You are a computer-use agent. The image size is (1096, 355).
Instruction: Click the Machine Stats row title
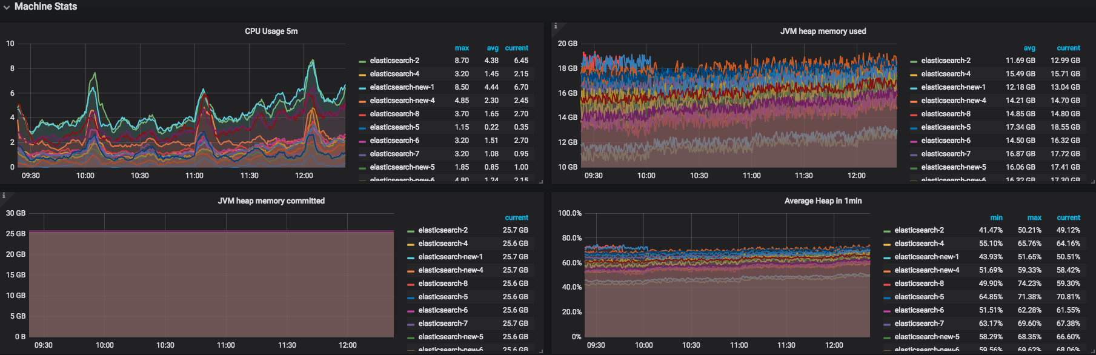45,7
